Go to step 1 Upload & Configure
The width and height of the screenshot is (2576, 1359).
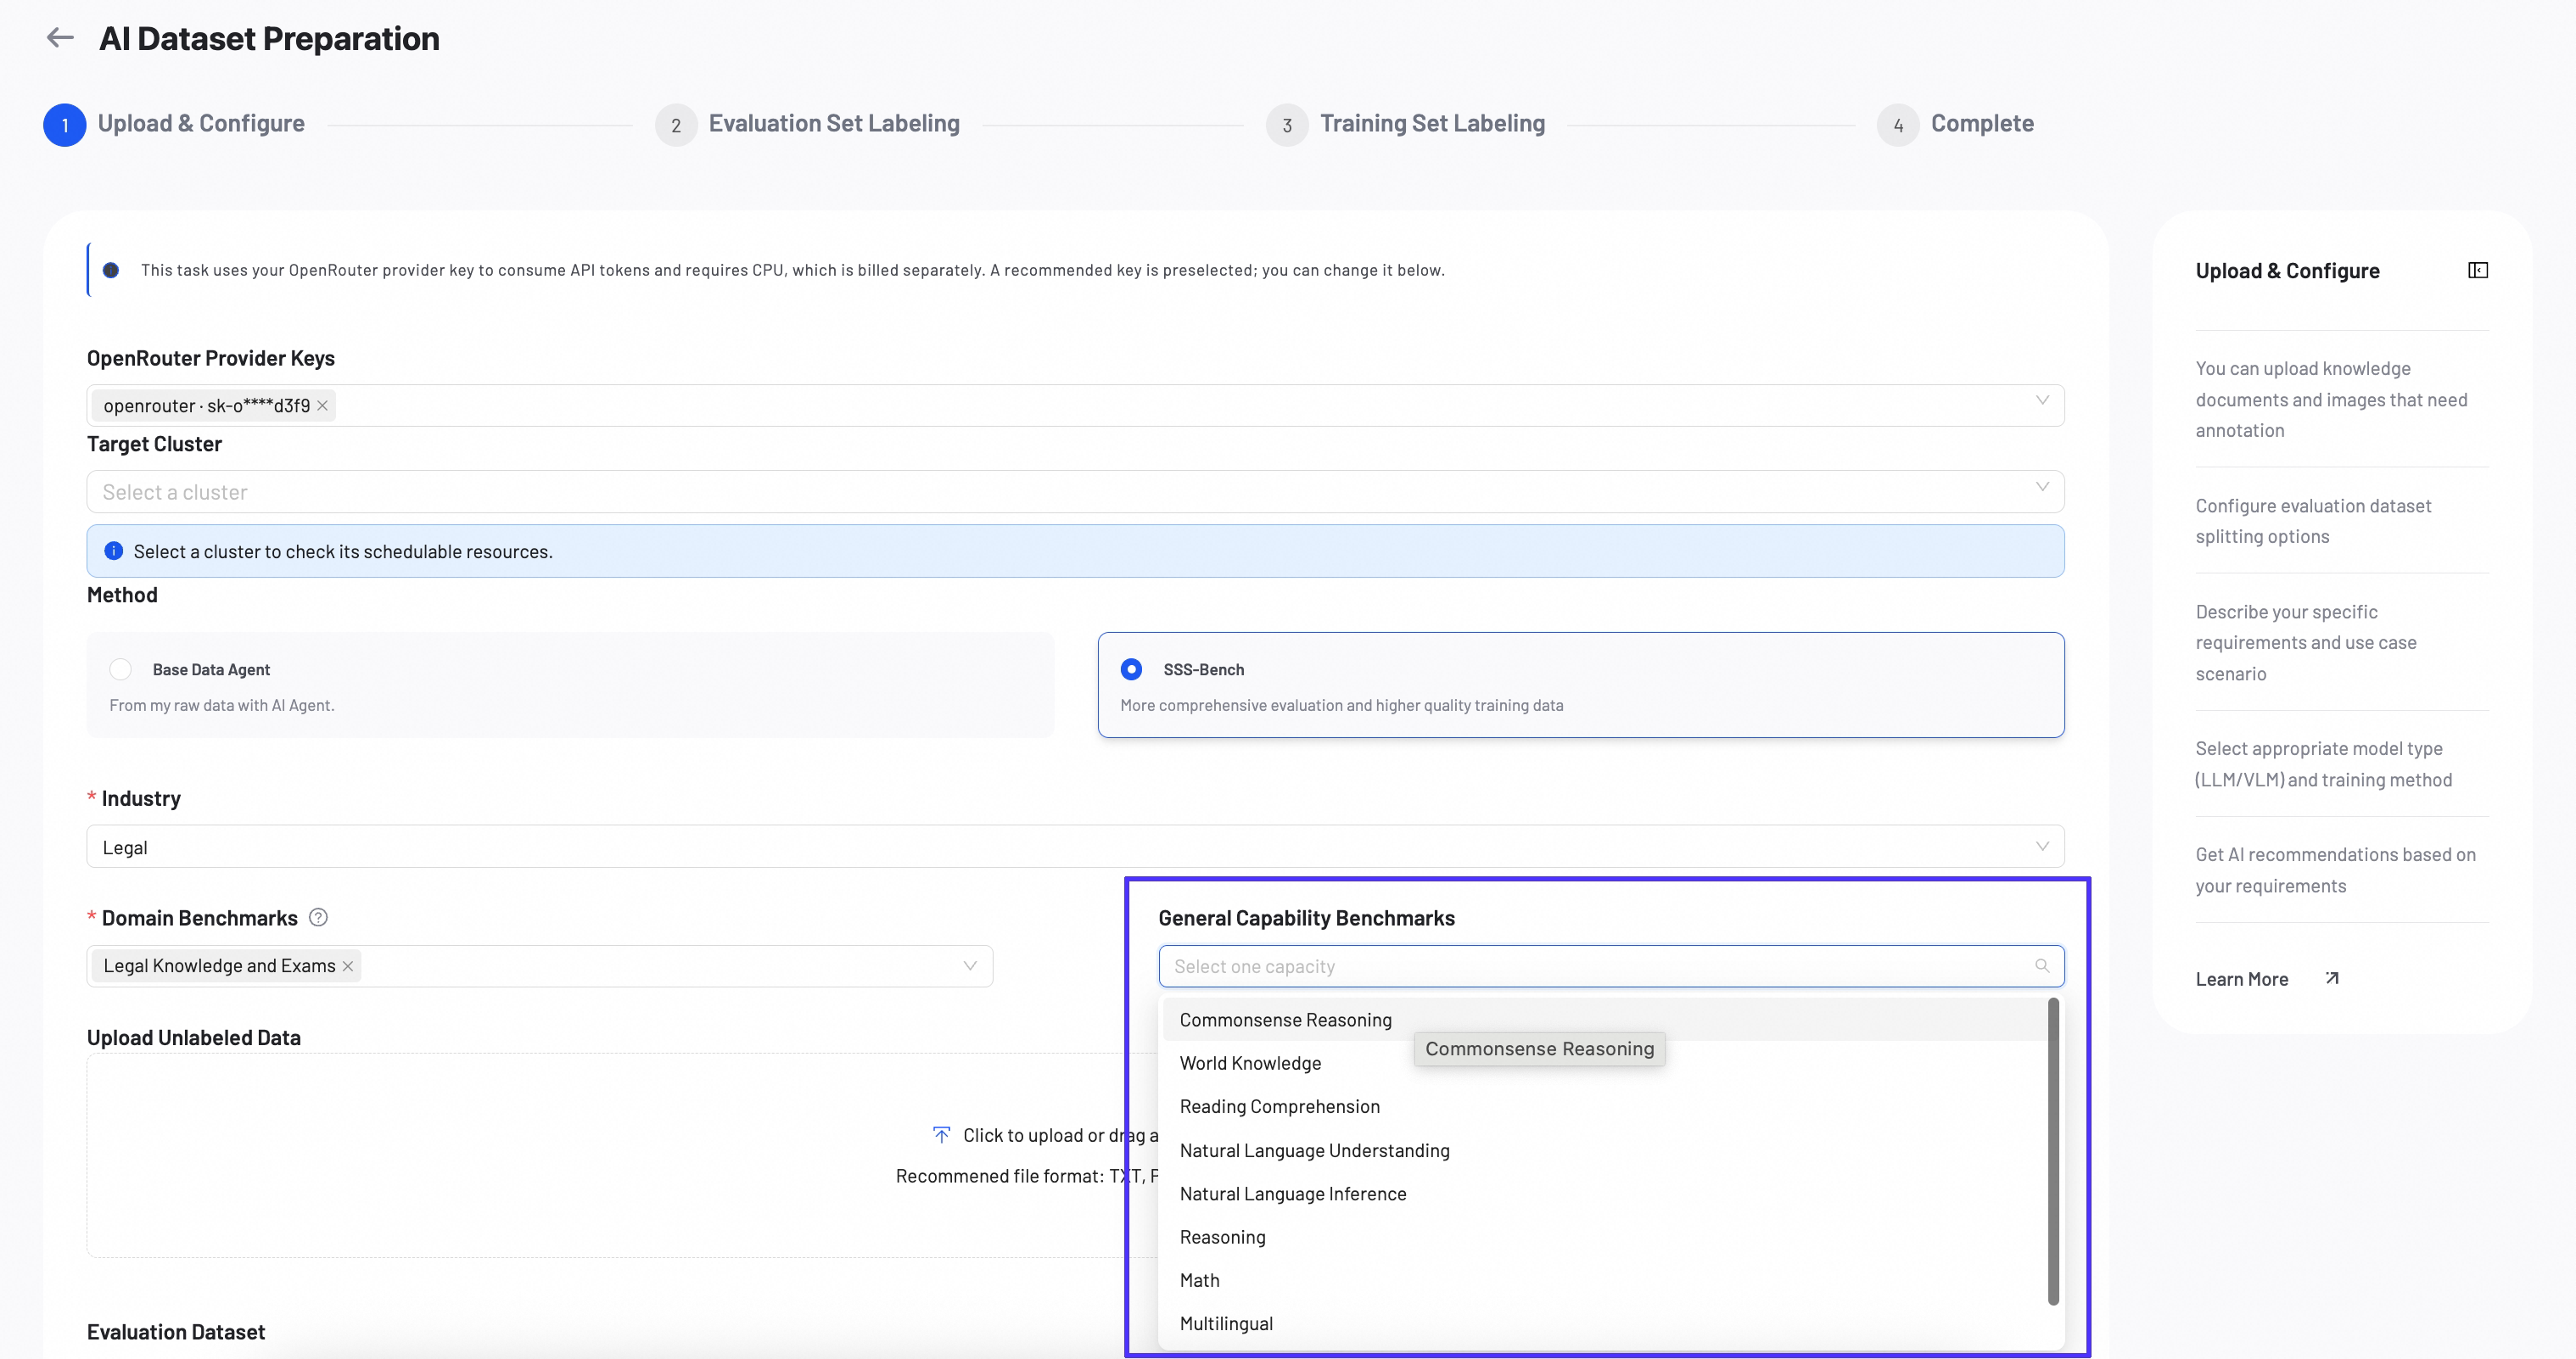click(x=174, y=124)
